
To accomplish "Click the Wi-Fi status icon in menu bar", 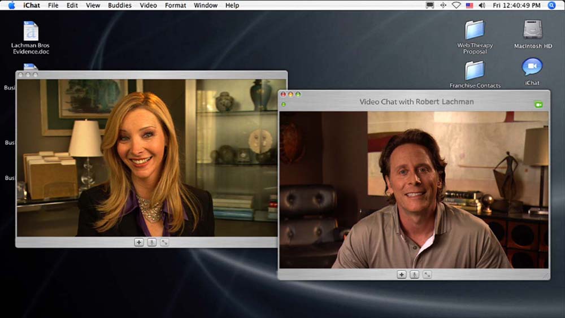I will click(x=456, y=5).
